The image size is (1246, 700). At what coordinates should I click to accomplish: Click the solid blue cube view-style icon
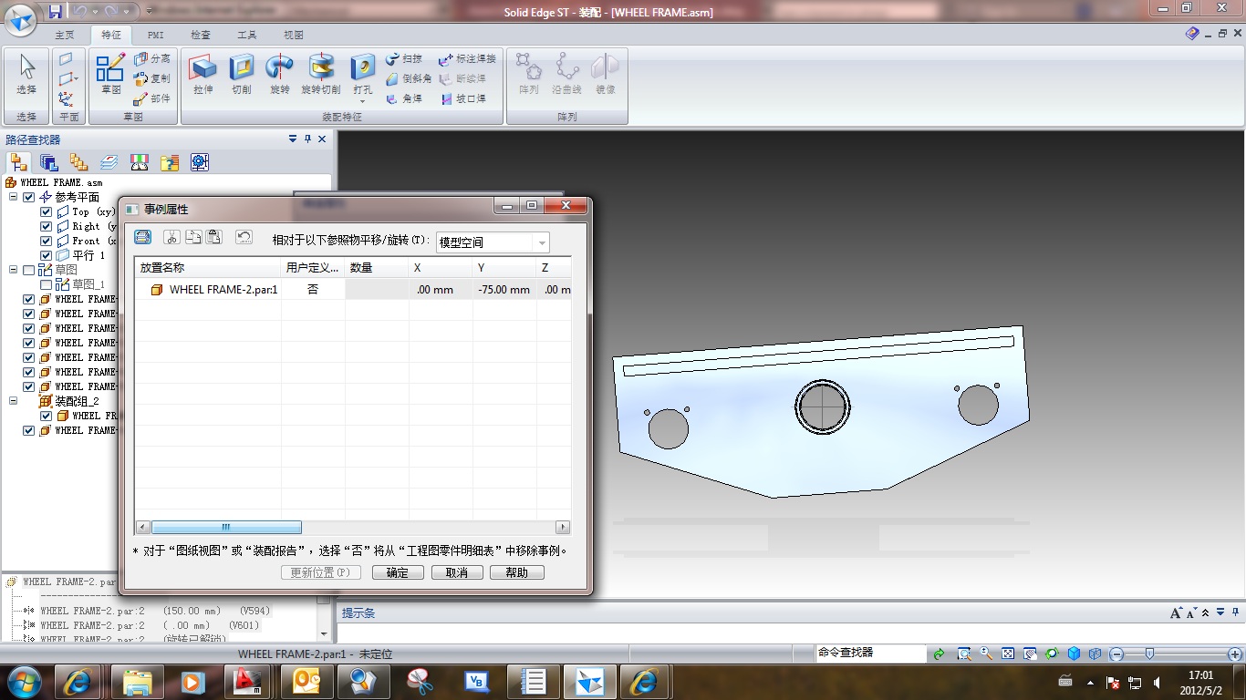coord(1074,654)
